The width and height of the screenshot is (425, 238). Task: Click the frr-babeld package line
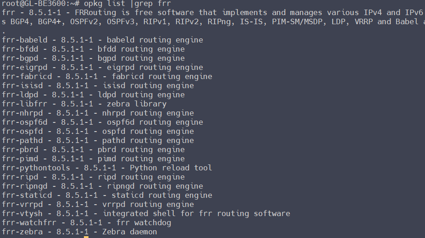click(x=102, y=40)
